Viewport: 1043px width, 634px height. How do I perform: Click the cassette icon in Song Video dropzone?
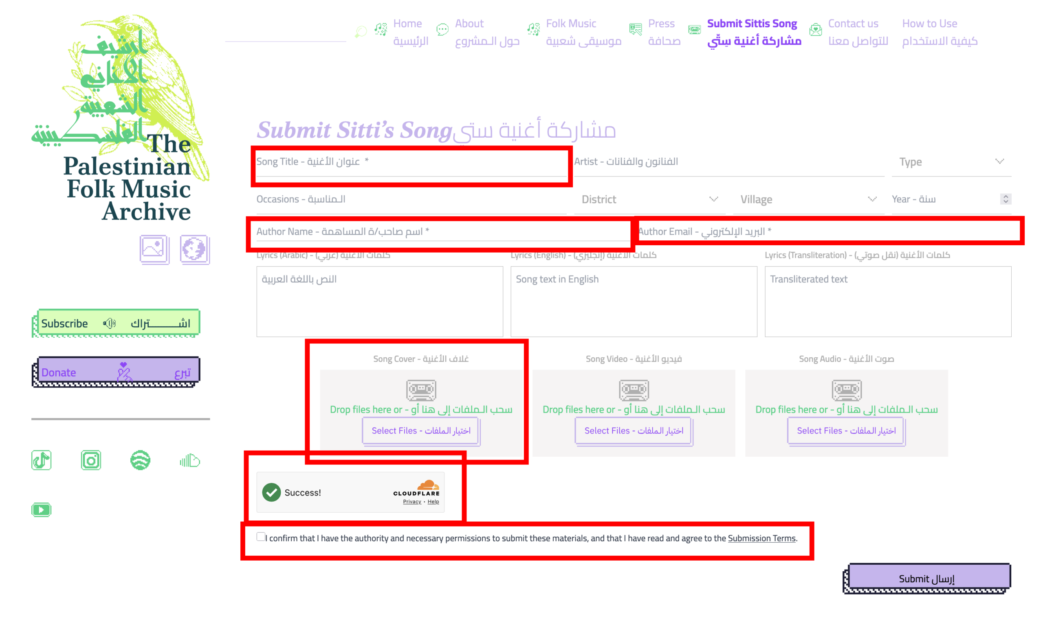[634, 390]
